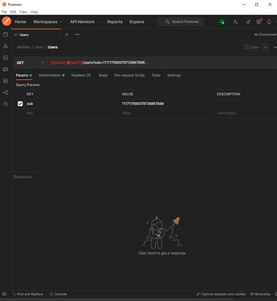277x301 pixels.
Task: Open Bootcamp
Action: pyautogui.click(x=261, y=294)
